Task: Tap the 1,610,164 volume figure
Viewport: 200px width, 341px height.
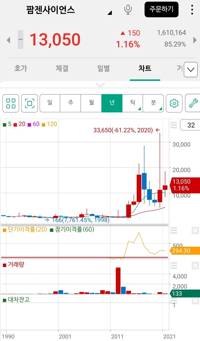Action: click(172, 33)
